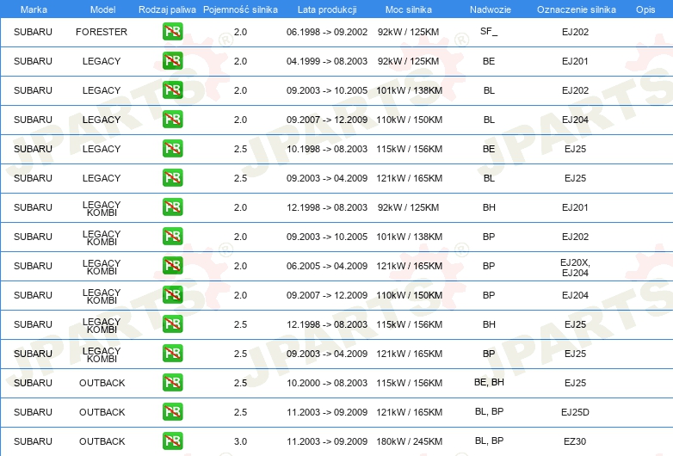Select production years 04.1999 -> 08.2003

[327, 61]
